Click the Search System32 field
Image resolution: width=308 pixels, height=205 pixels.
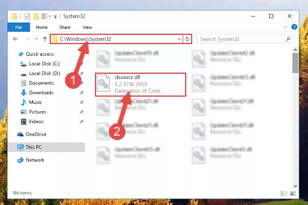245,39
